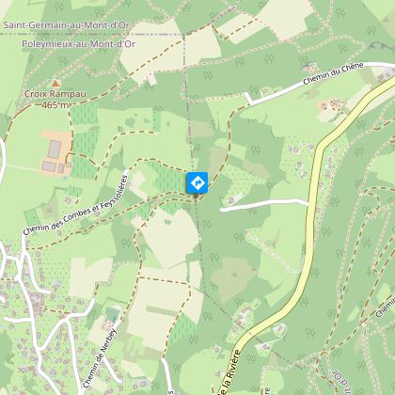Select the Croix Rampau peak triangle icon
This screenshot has width=395, height=395.
(55, 83)
